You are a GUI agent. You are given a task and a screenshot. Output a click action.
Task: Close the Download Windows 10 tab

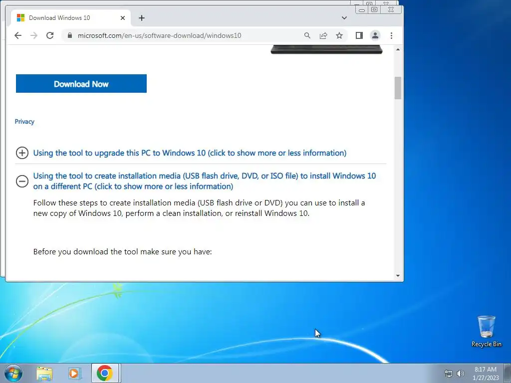coord(123,18)
